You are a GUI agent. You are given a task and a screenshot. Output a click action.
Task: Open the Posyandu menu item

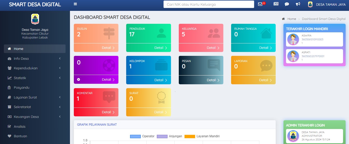(22, 88)
